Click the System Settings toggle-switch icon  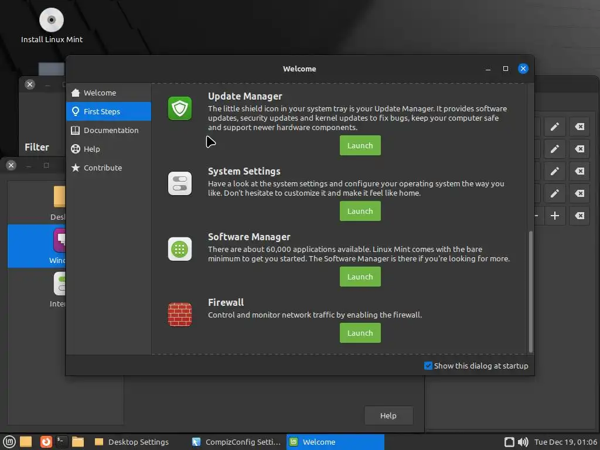(179, 183)
